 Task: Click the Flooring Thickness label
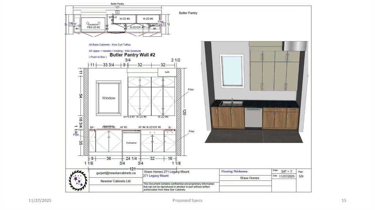(x=235, y=171)
